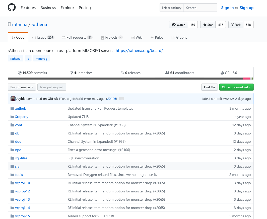Open the Clone or download dropdown

[x=236, y=87]
